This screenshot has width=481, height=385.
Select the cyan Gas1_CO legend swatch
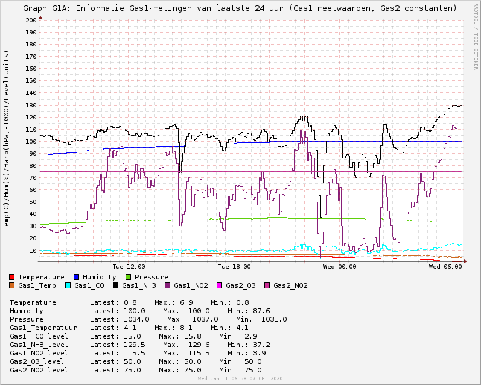pyautogui.click(x=69, y=285)
